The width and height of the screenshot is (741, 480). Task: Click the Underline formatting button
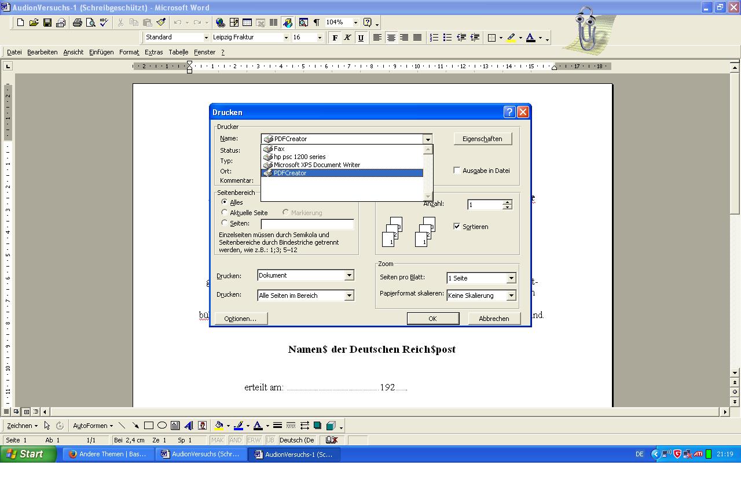(x=361, y=38)
